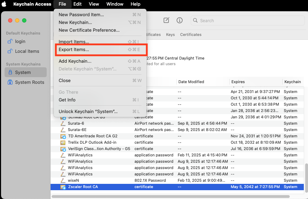Open the View menu

click(x=94, y=4)
